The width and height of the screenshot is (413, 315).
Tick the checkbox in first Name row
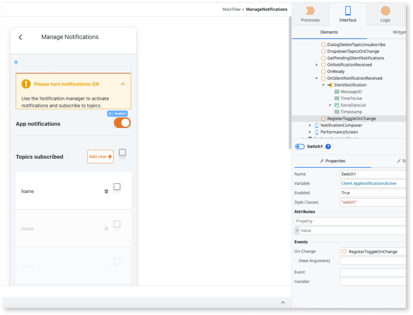pyautogui.click(x=117, y=186)
